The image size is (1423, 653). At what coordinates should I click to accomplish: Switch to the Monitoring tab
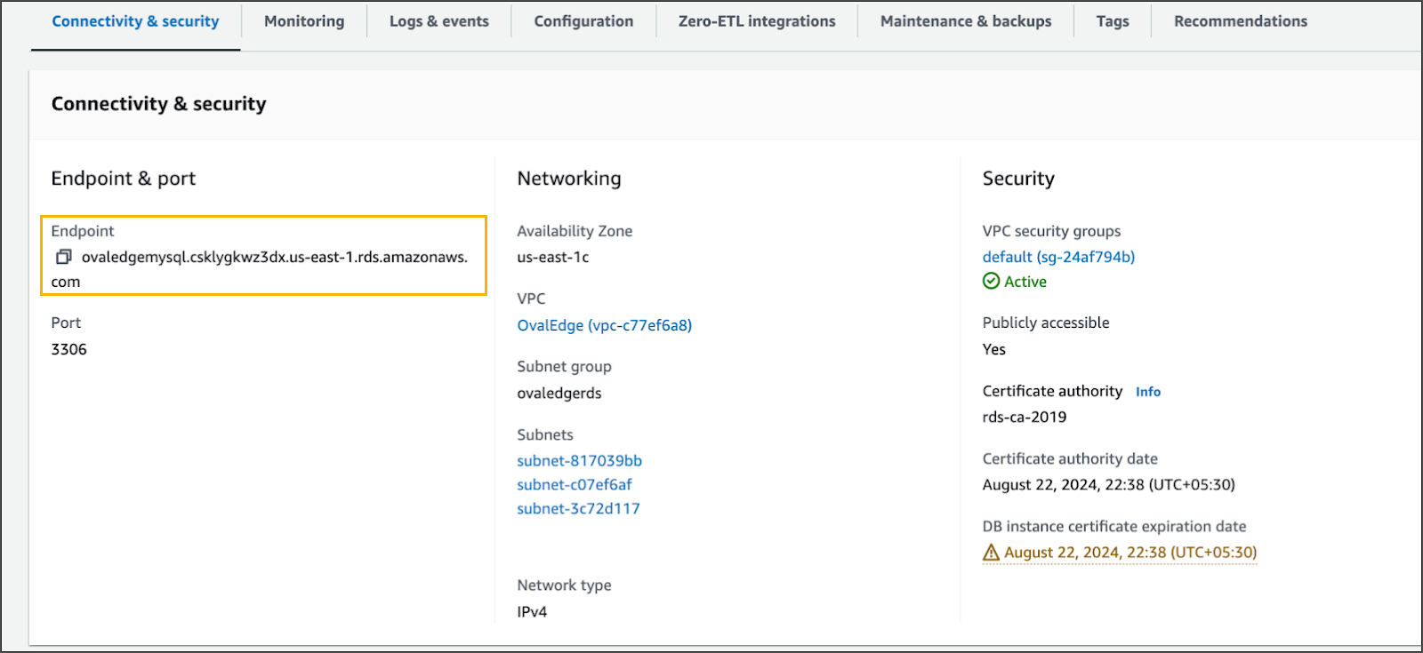click(304, 21)
